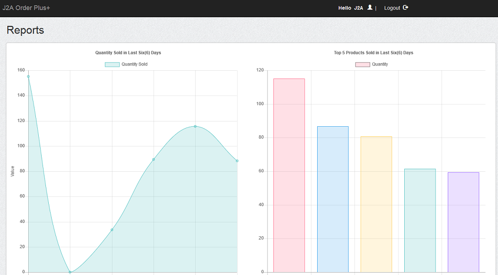Click the blue second bar
498x275 pixels.
pos(333,199)
